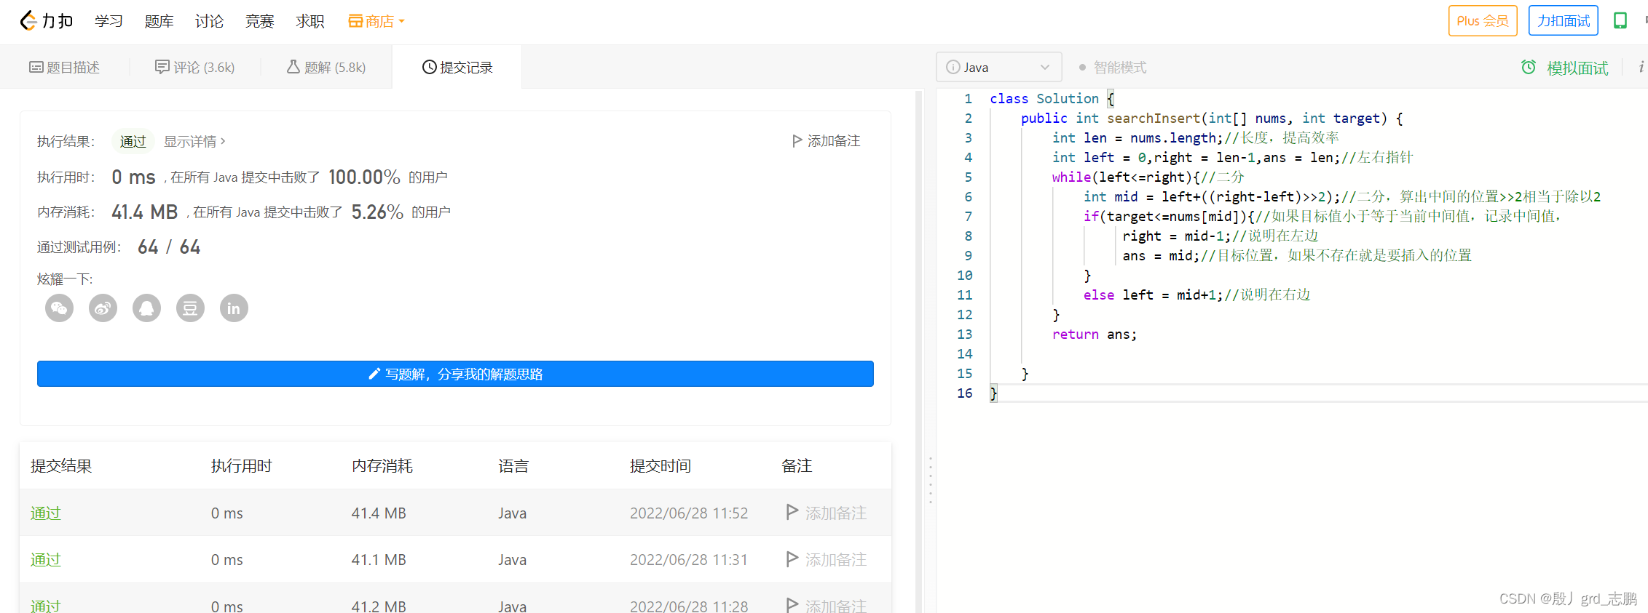1648x613 pixels.
Task: Click the 模拟面试 alarm clock icon
Action: coord(1529,67)
